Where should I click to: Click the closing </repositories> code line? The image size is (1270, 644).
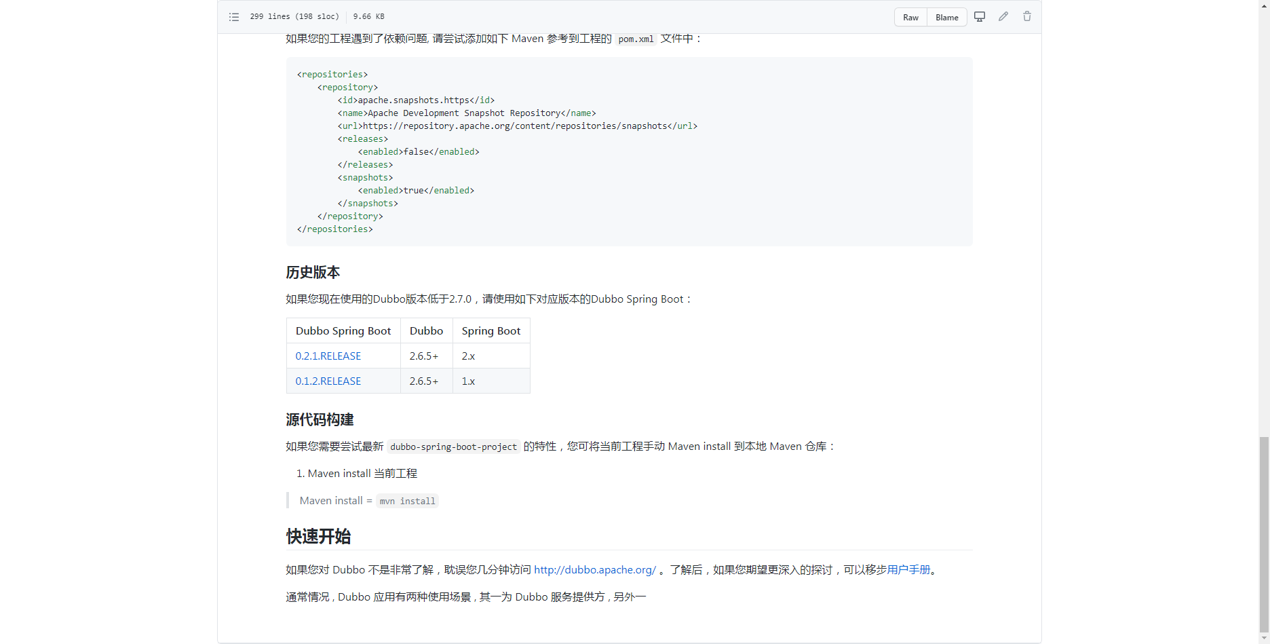point(334,229)
